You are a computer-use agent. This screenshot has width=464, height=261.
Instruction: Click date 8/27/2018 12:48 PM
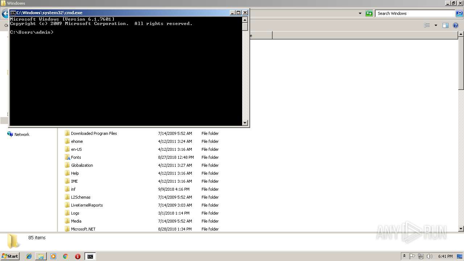click(176, 157)
